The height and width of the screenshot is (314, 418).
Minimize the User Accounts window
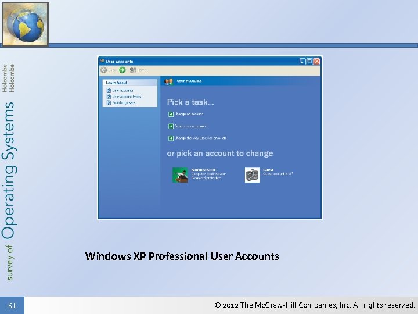tap(302, 62)
